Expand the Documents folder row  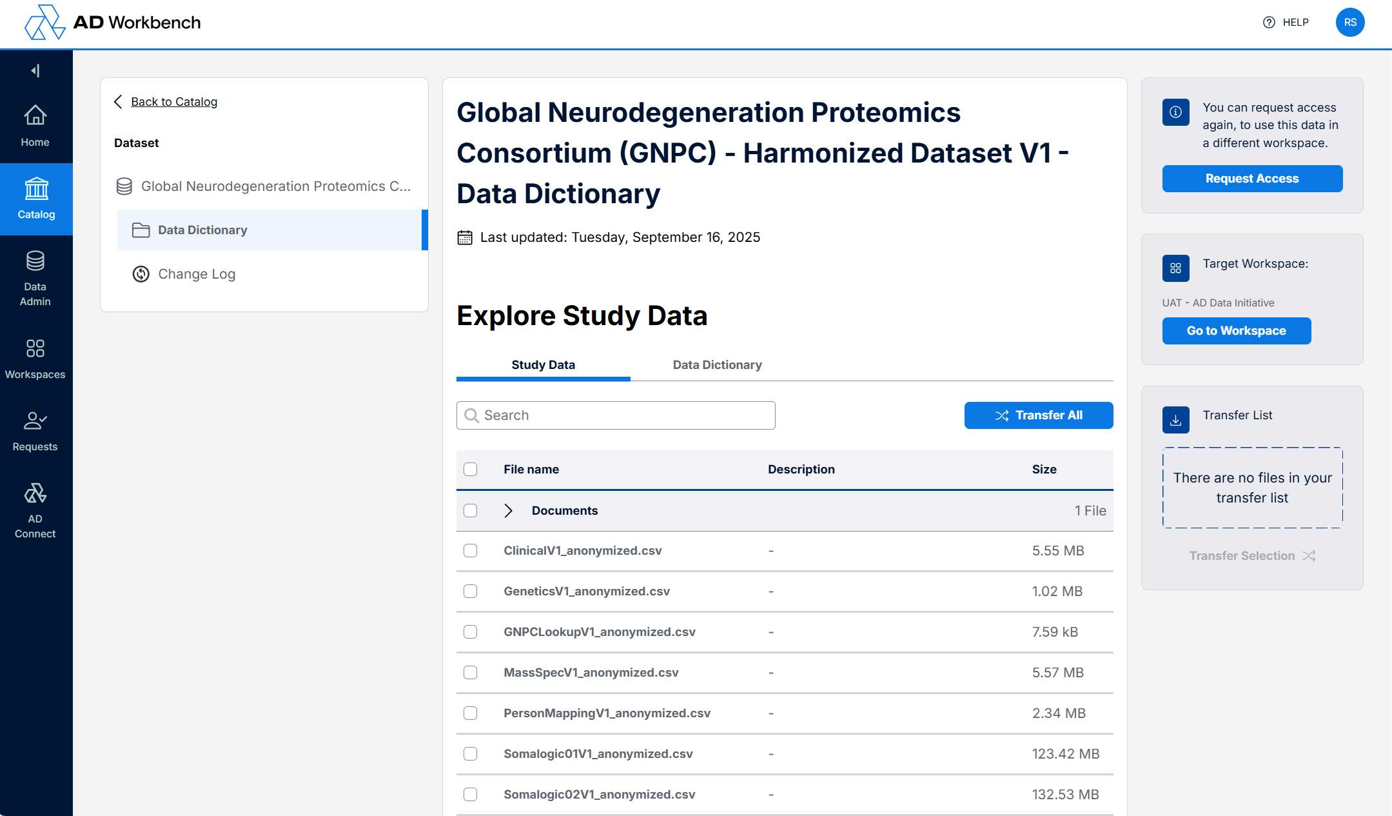click(x=509, y=511)
